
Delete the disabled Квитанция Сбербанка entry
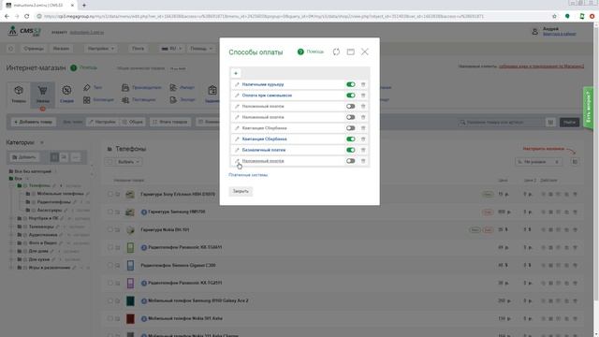pyautogui.click(x=363, y=128)
